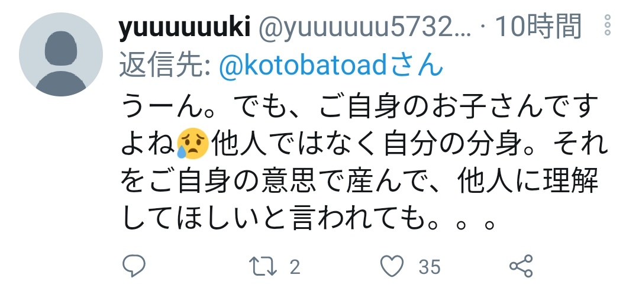The image size is (639, 294).
Task: Tap text 他人に理解 in tweet
Action: [528, 182]
